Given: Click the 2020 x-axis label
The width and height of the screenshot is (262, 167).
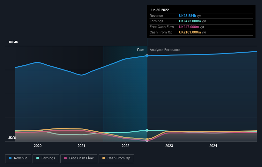Looking at the screenshot, I should click(x=38, y=146).
